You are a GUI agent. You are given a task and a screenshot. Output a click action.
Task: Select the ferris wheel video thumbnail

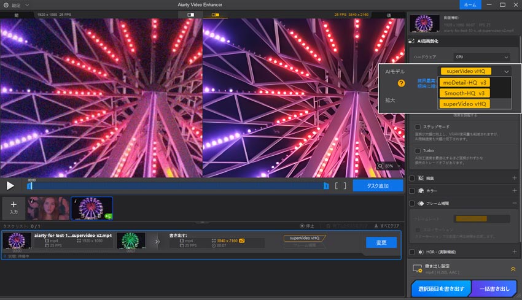click(x=92, y=209)
